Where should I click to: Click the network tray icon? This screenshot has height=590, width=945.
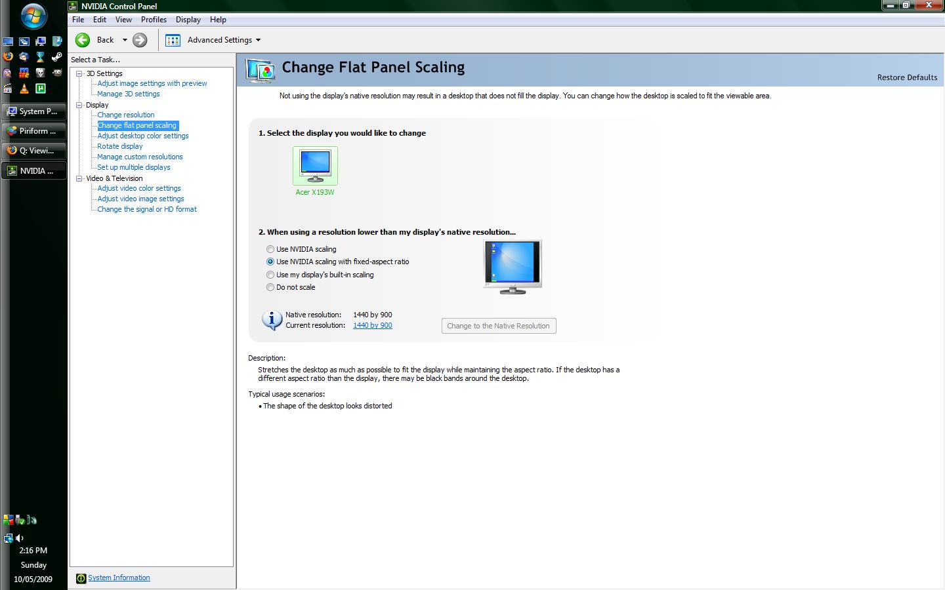click(9, 538)
